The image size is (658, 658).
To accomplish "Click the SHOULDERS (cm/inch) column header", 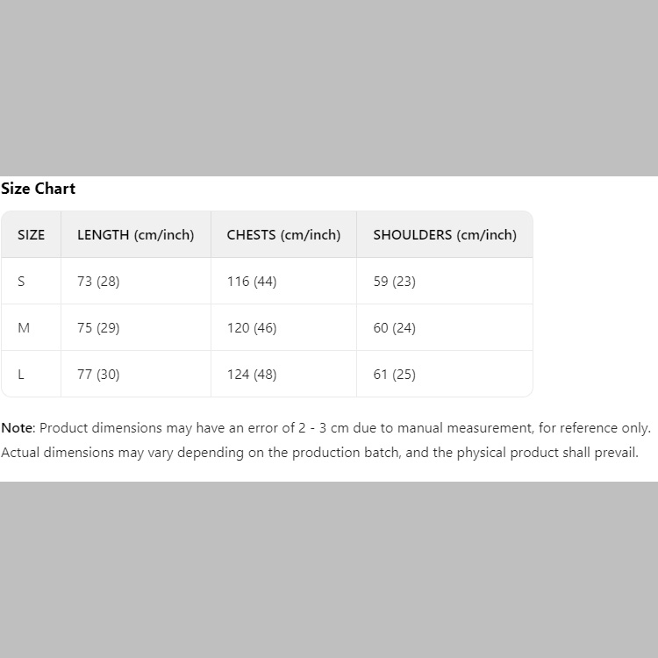I will [445, 235].
